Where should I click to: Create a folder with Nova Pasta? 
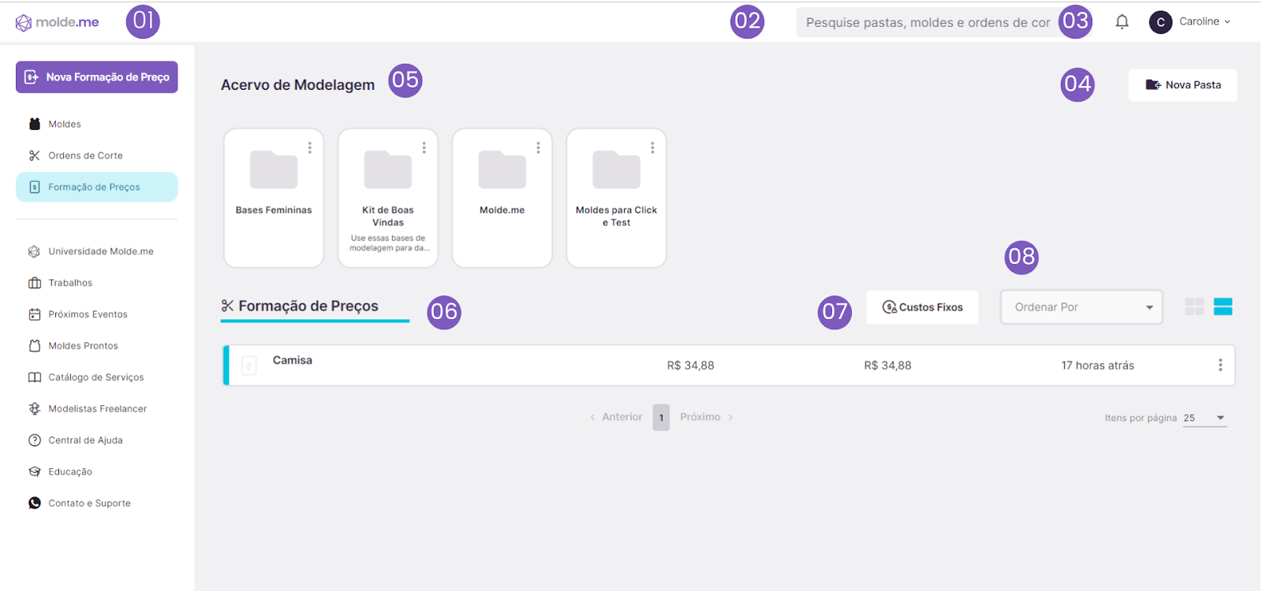coord(1182,85)
